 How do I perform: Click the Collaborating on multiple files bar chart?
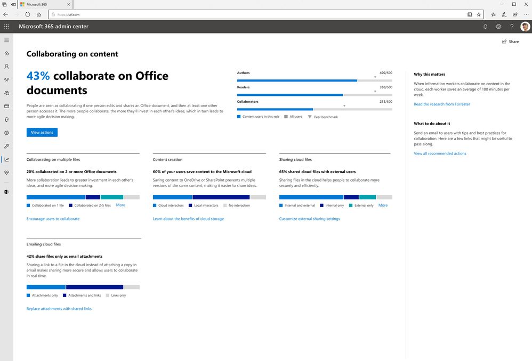[x=83, y=197]
